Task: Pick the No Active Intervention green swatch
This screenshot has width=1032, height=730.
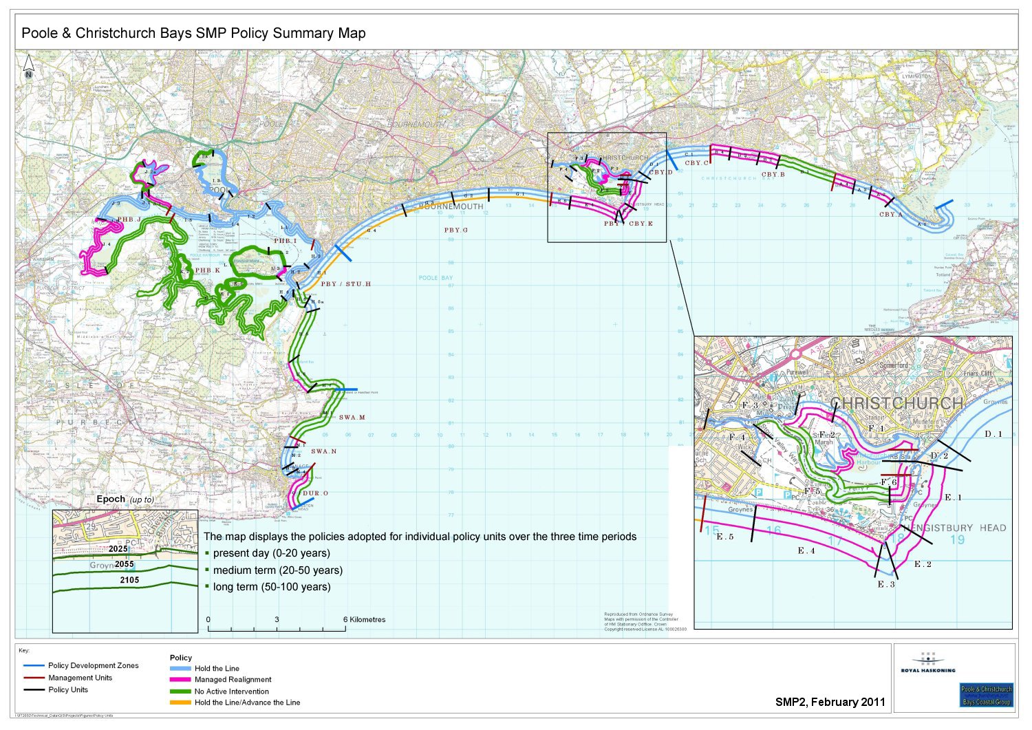Action: click(x=180, y=691)
